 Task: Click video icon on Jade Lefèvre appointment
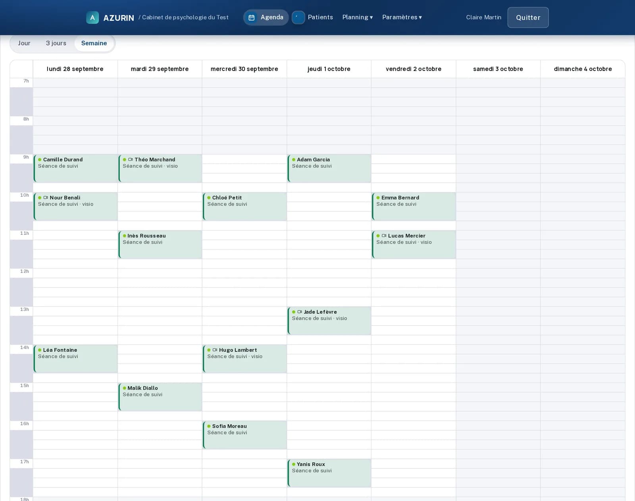click(300, 312)
